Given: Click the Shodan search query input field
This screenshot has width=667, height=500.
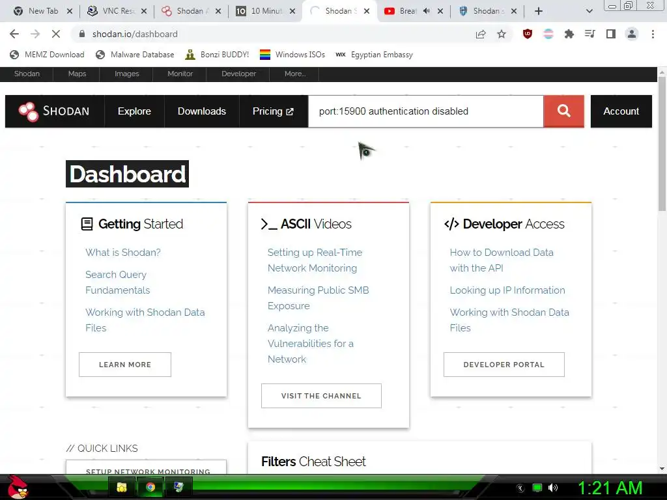Looking at the screenshot, I should tap(426, 111).
